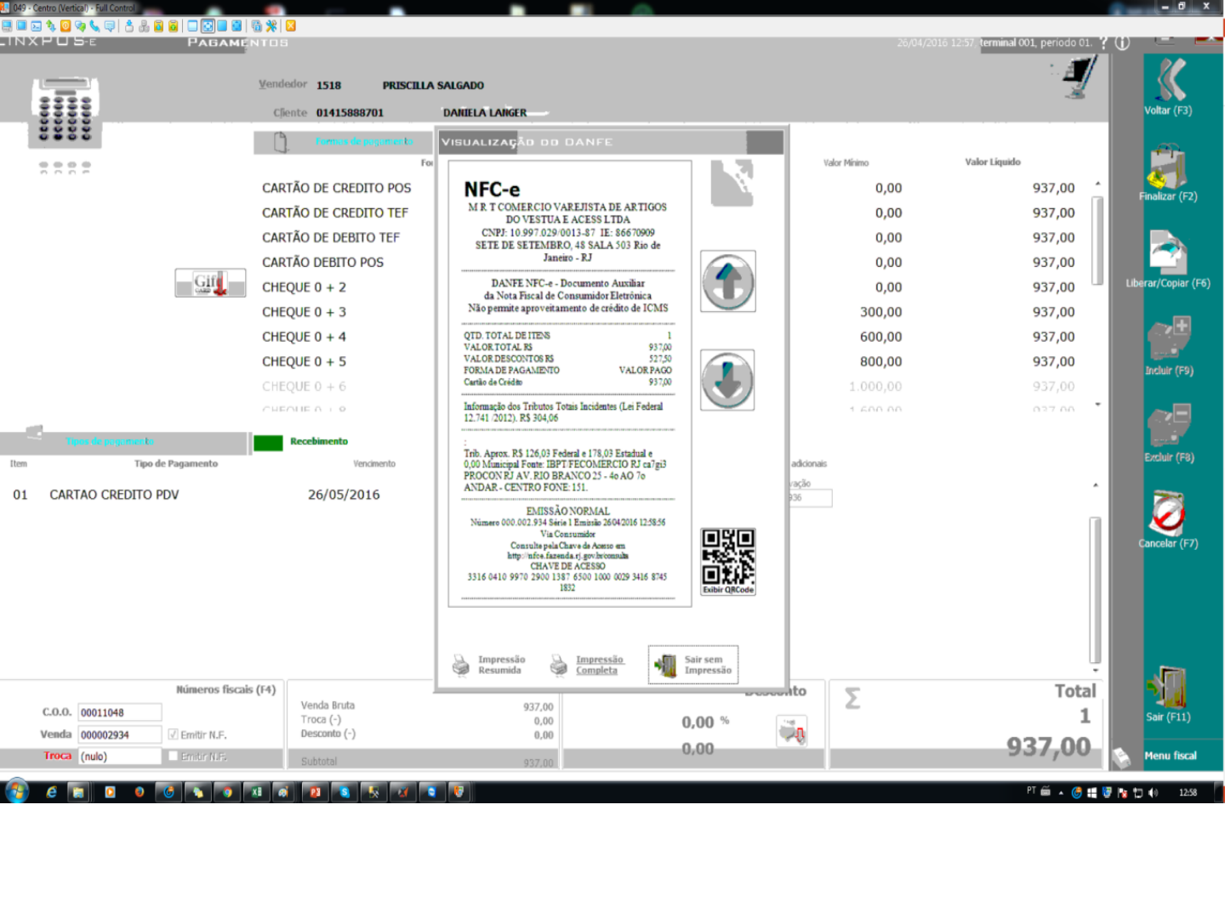The width and height of the screenshot is (1225, 918).
Task: Click payment list scroll down arrow
Action: (x=1097, y=405)
